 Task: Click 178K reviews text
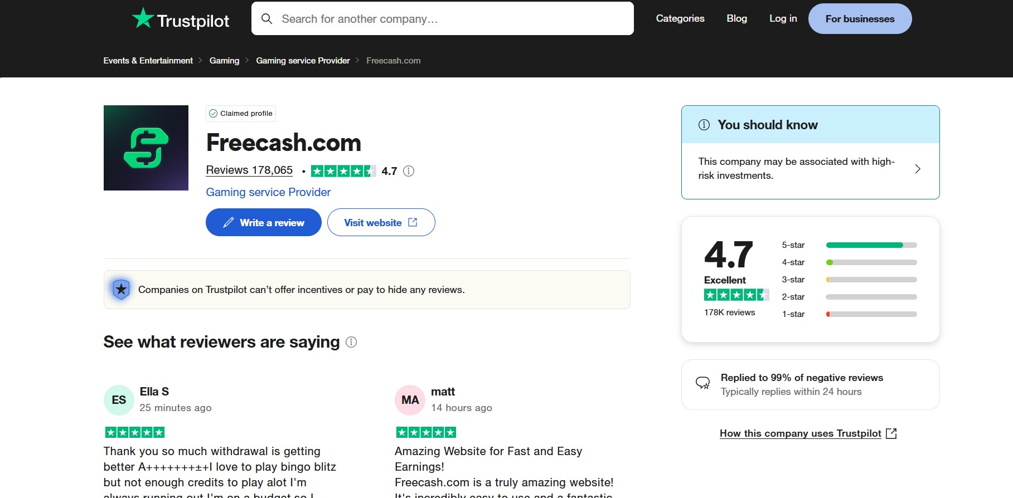[729, 313]
